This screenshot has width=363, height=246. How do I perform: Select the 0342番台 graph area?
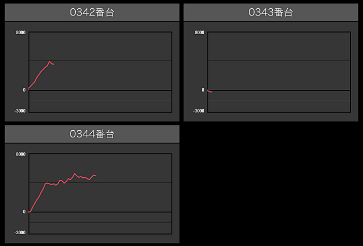tap(100, 72)
